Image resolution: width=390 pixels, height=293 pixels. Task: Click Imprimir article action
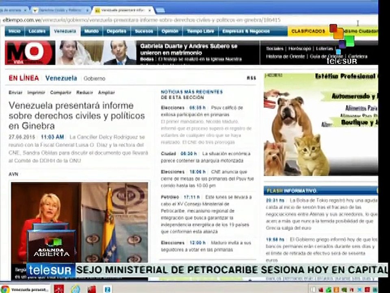click(36, 92)
